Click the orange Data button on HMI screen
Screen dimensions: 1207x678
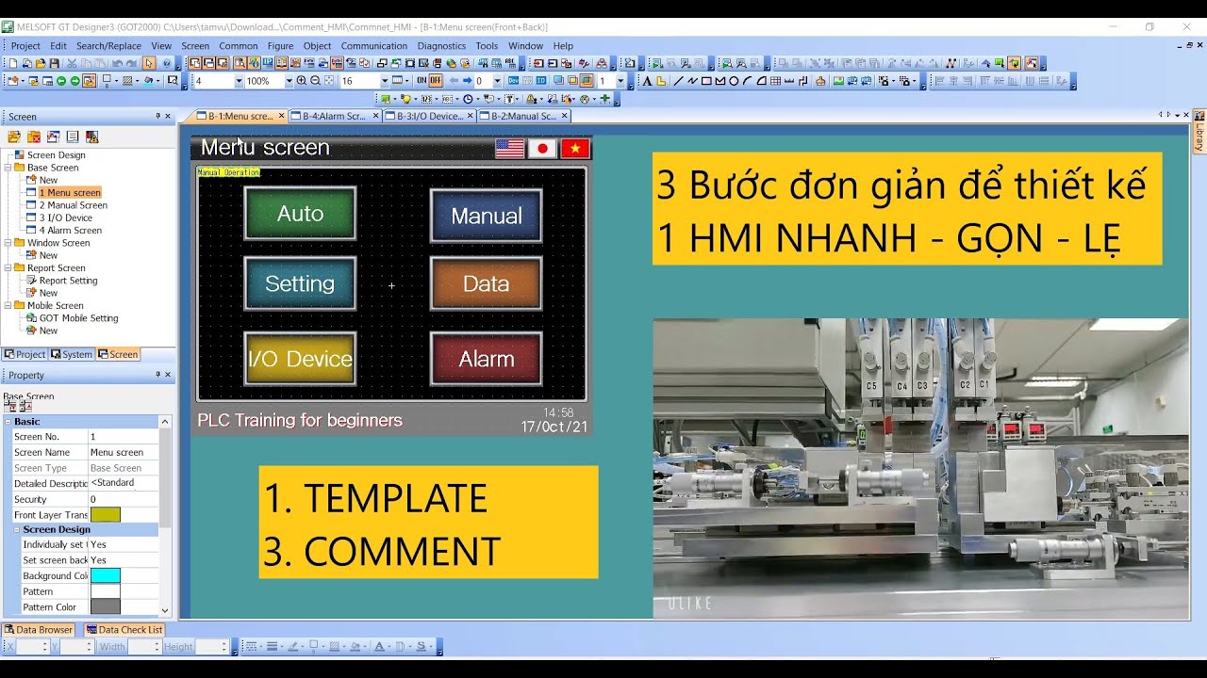tap(486, 283)
